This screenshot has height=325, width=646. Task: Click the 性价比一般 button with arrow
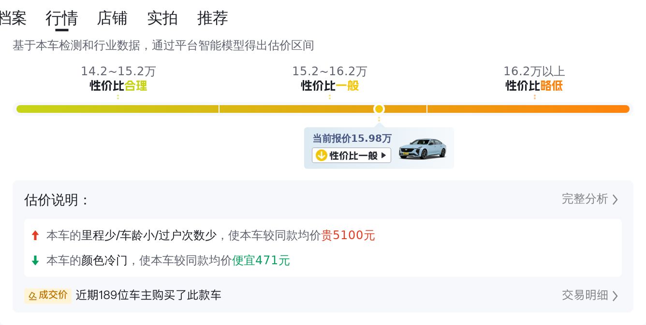point(352,155)
